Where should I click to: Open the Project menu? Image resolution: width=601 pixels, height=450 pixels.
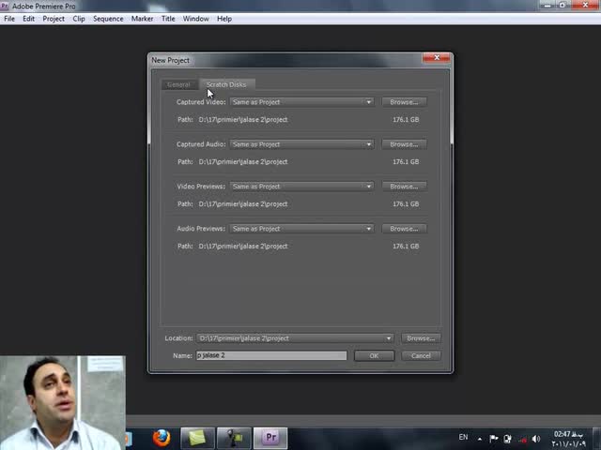(x=54, y=19)
